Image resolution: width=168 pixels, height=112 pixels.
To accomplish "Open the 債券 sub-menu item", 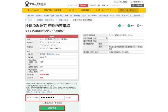I will pyautogui.click(x=67, y=16).
